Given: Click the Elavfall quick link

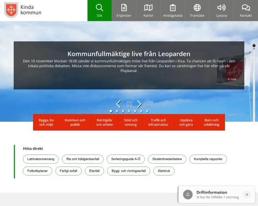Looking at the screenshot, I should pos(95,171).
